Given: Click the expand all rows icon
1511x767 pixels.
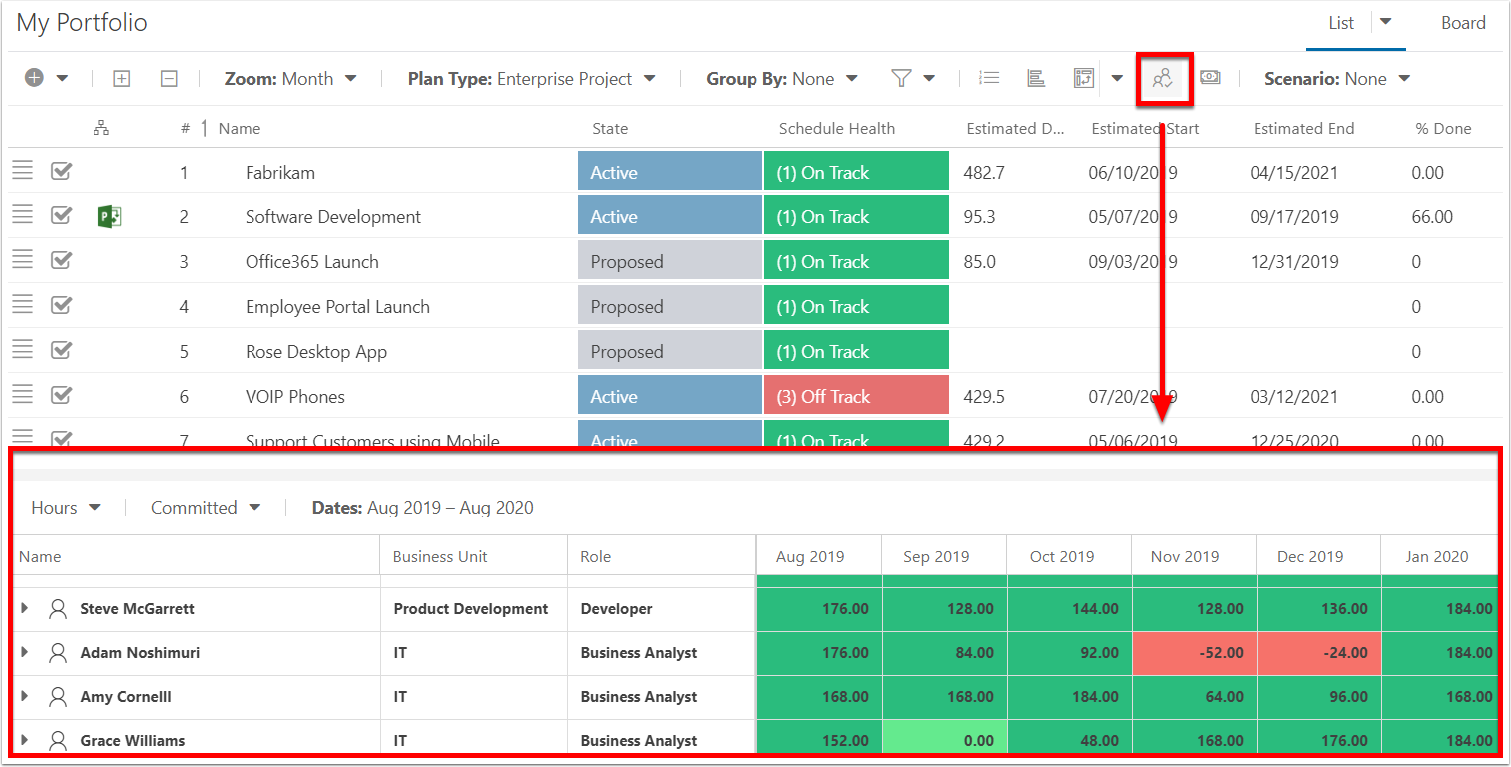Looking at the screenshot, I should click(122, 79).
